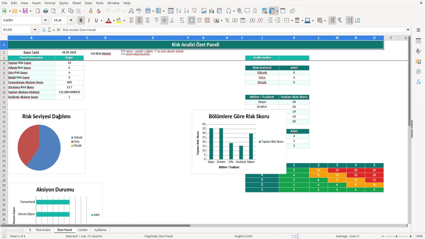The image size is (425, 239).
Task: Add a decimal place
Action: pyautogui.click(x=253, y=21)
